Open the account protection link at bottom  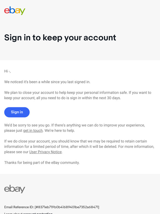(x=38, y=213)
